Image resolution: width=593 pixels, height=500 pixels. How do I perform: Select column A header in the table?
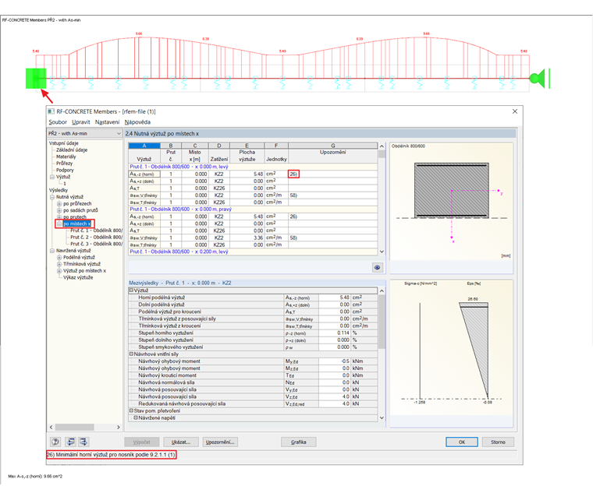[144, 146]
